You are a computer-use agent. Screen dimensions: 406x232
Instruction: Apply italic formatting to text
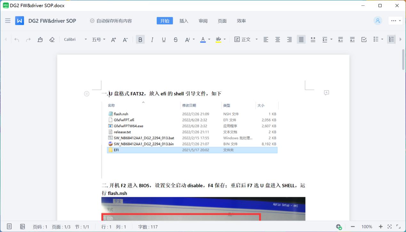(152, 39)
